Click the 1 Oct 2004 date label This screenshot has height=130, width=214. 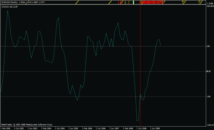pos(60,129)
